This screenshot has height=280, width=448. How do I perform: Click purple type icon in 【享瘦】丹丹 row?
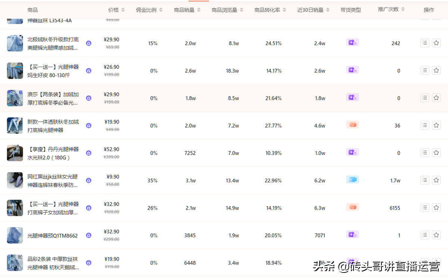(352, 152)
